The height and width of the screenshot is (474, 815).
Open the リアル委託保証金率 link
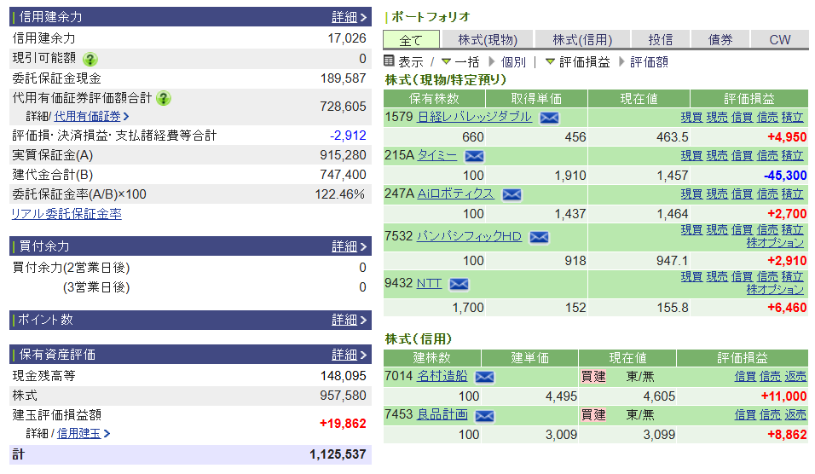tap(66, 214)
